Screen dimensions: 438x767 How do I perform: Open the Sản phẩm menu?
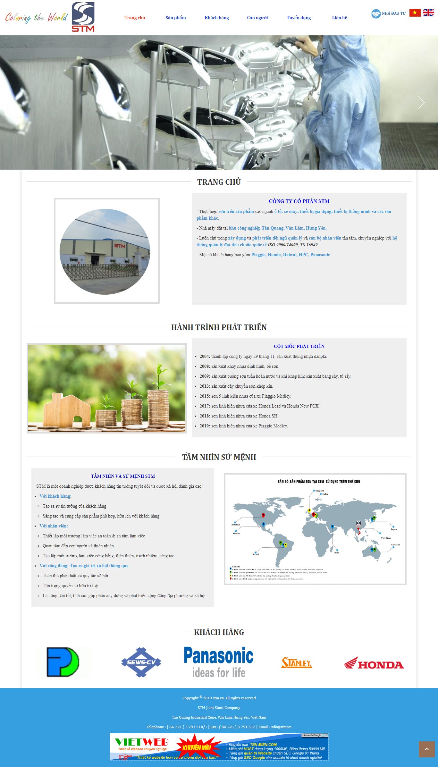175,18
